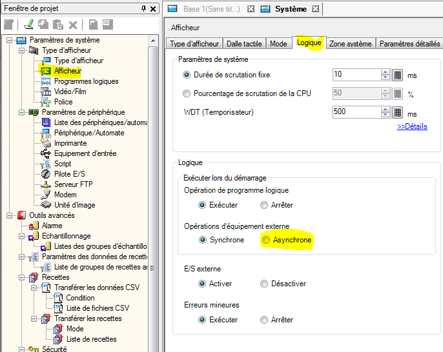This screenshot has width=443, height=352.
Task: Click the paste toolbar icon
Action: pos(58,24)
